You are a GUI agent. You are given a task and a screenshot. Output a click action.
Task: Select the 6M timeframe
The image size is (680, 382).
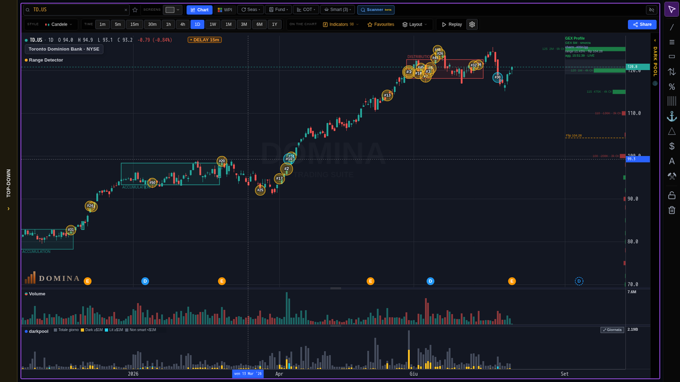point(259,24)
